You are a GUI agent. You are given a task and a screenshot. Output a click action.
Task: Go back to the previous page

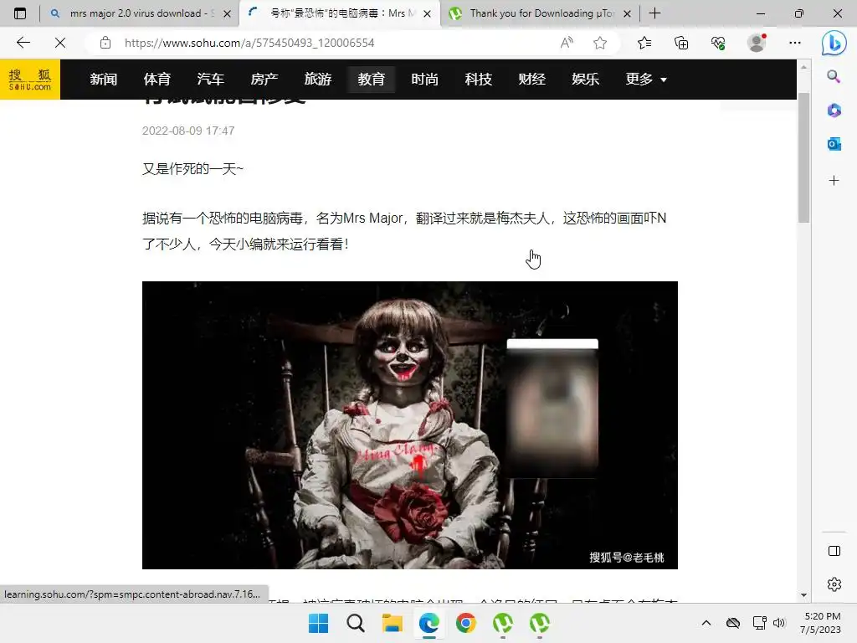23,43
